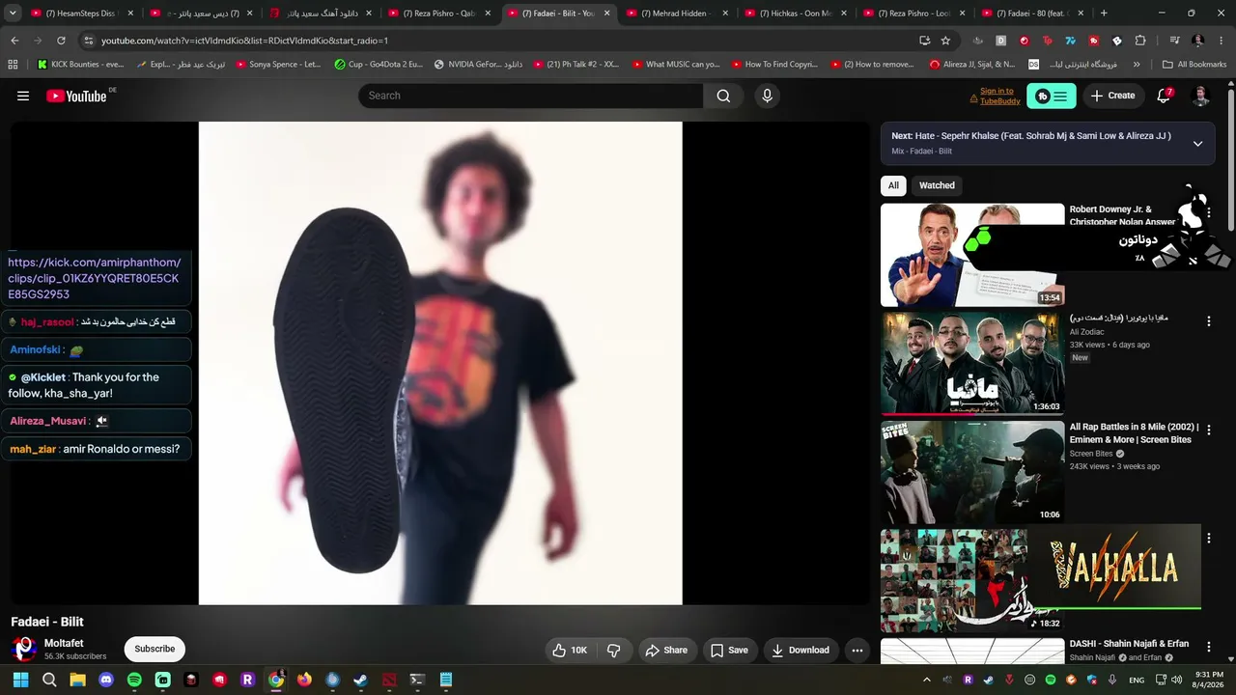Open more actions under the video
1236x695 pixels.
857,650
